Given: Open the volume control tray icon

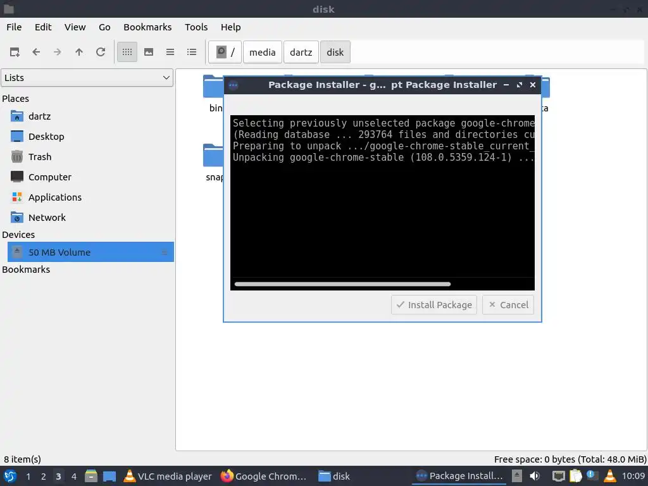Looking at the screenshot, I should [535, 476].
